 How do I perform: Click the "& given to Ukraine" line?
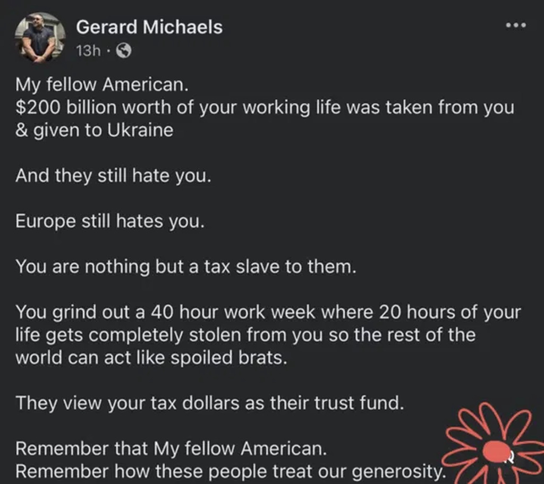[x=95, y=131]
